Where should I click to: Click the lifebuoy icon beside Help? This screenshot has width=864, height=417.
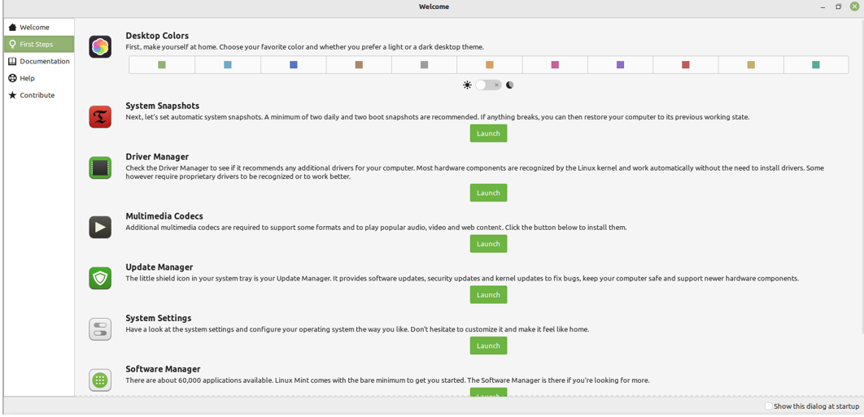pyautogui.click(x=13, y=78)
